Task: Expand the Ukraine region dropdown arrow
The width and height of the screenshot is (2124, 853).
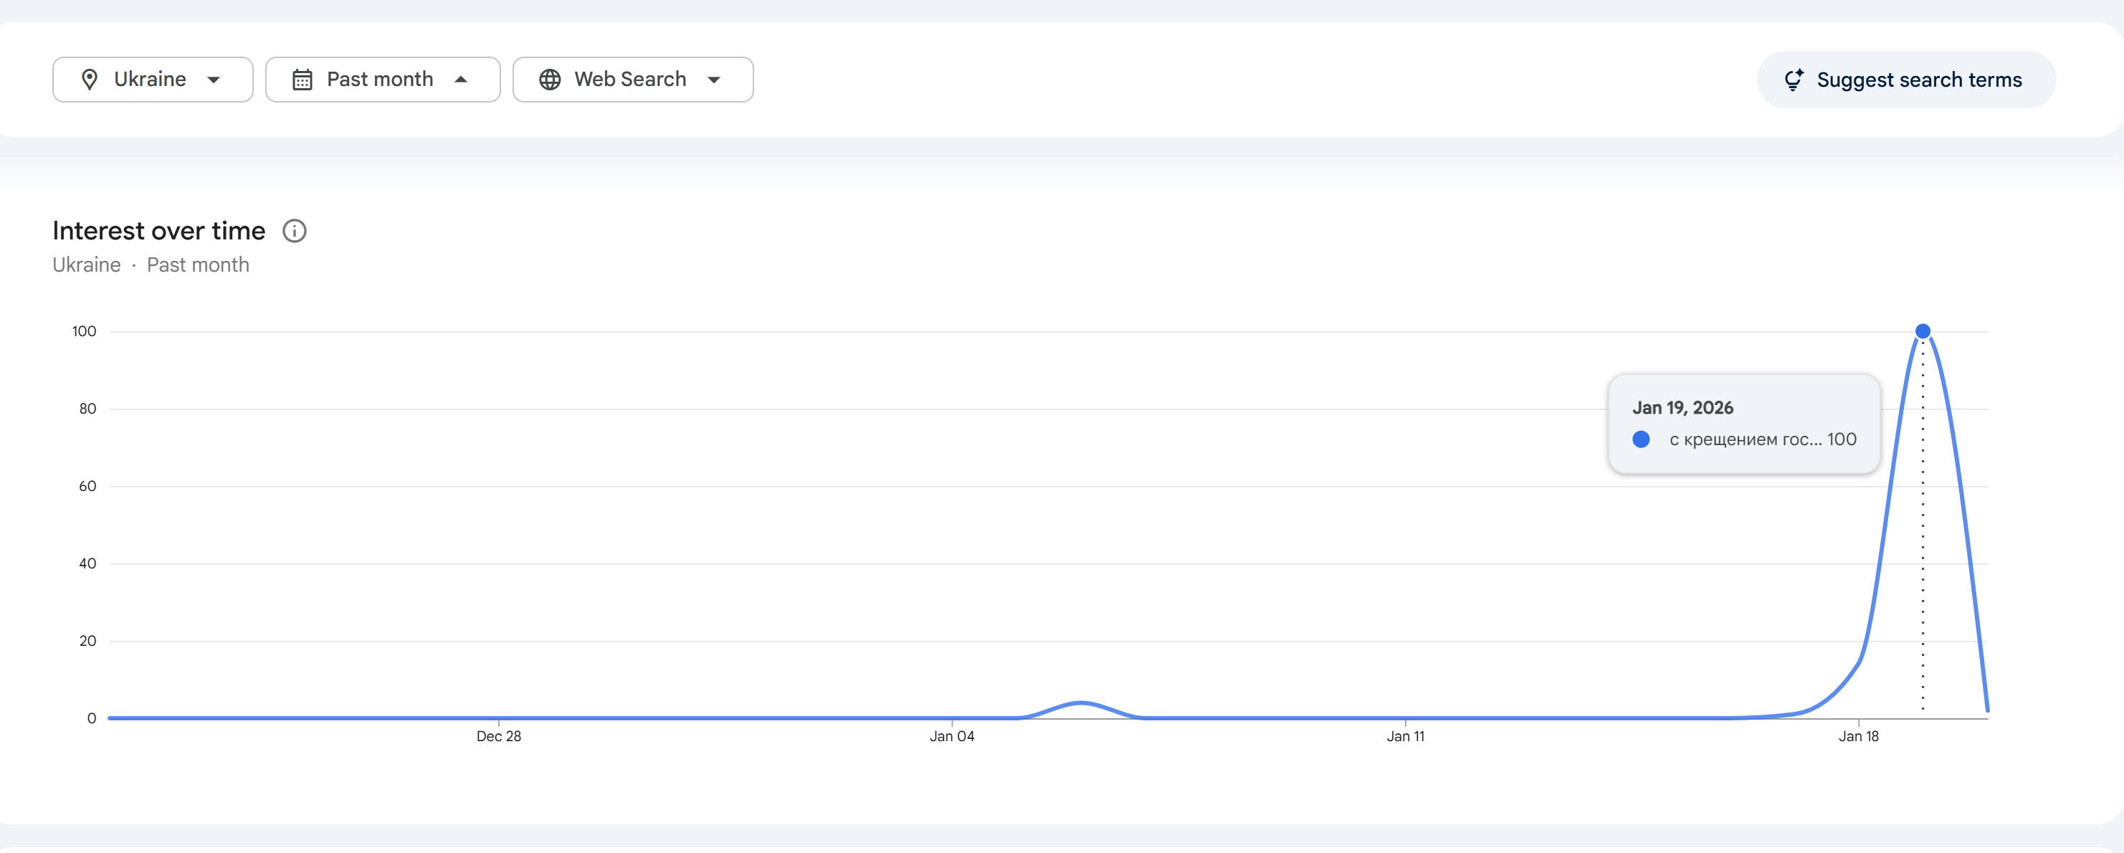Action: (214, 80)
